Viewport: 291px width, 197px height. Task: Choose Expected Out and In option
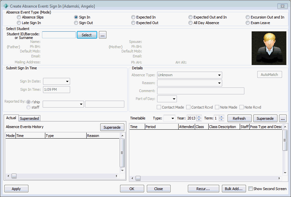pyautogui.click(x=190, y=17)
